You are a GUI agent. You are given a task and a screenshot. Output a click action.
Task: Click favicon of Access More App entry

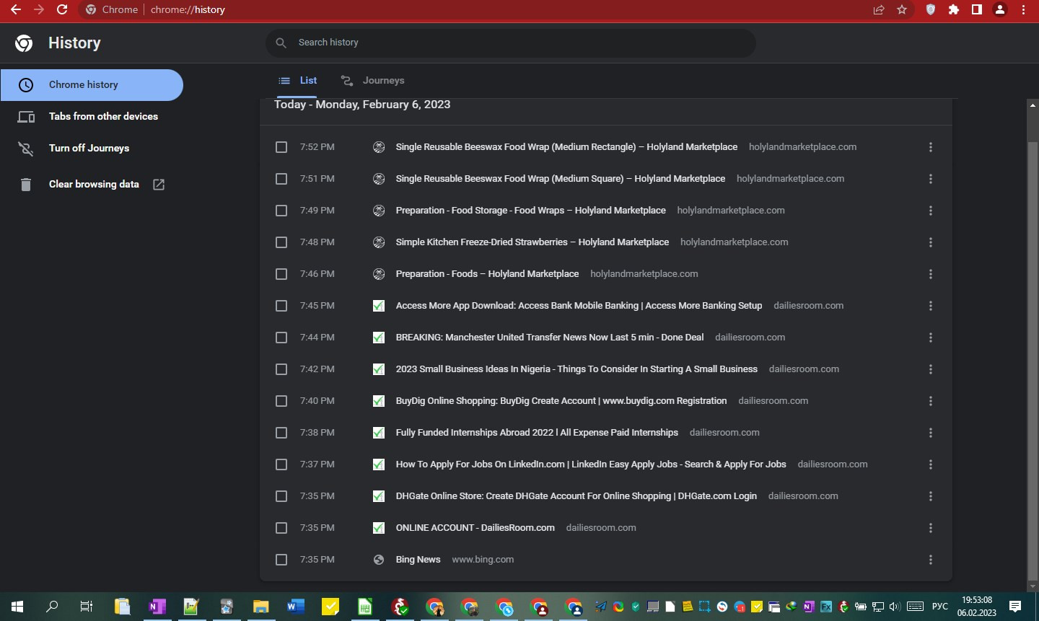coord(379,306)
